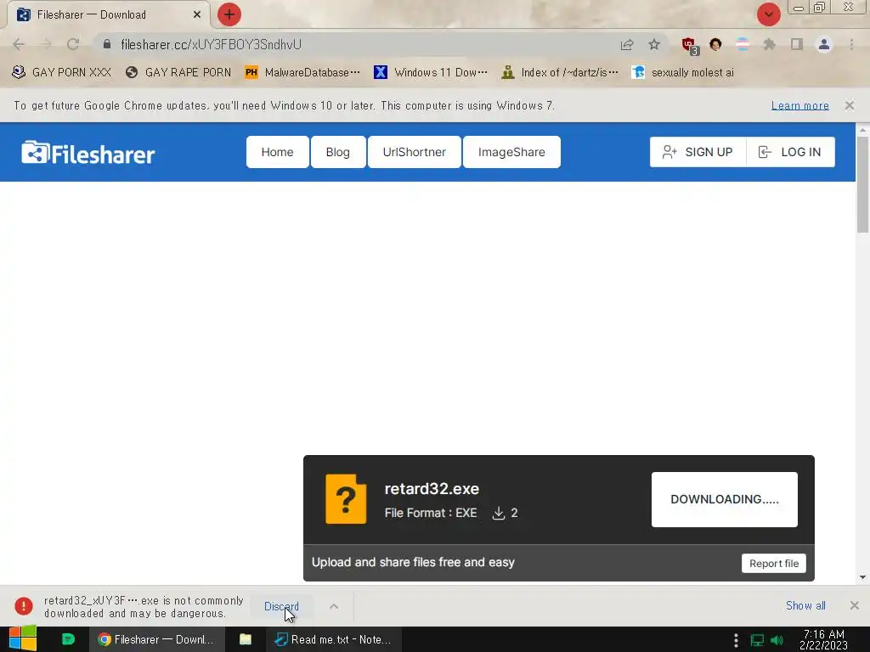Open the Extensions puzzle piece menu

770,44
